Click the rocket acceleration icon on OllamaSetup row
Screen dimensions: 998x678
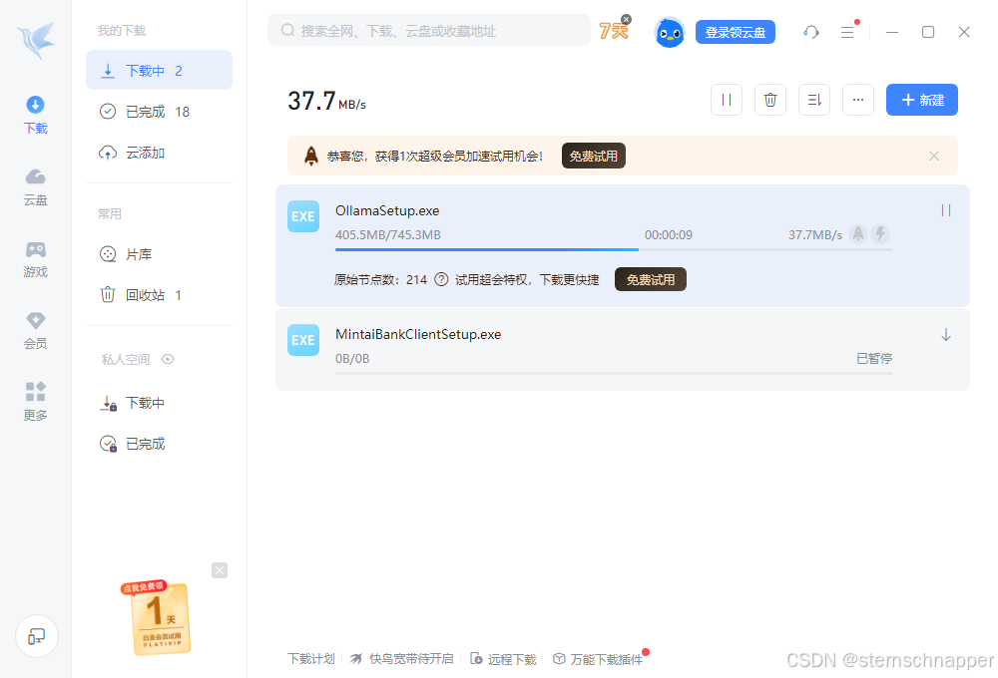(x=858, y=234)
